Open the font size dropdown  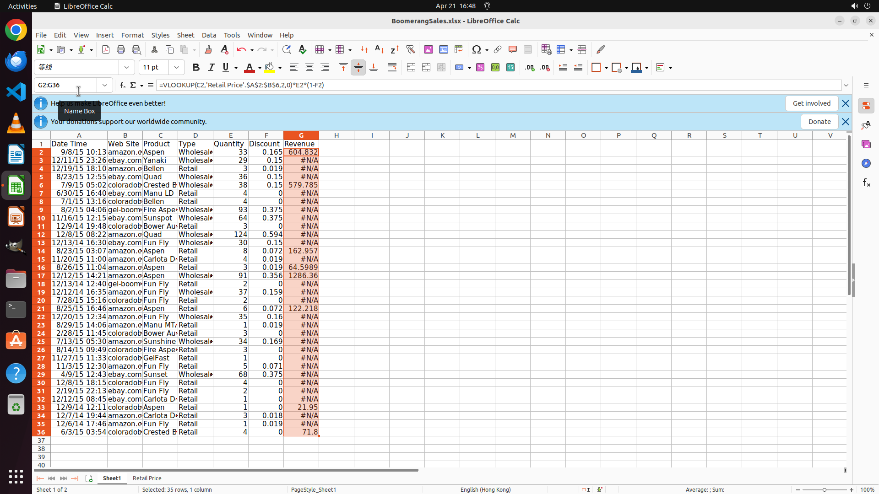pos(177,68)
